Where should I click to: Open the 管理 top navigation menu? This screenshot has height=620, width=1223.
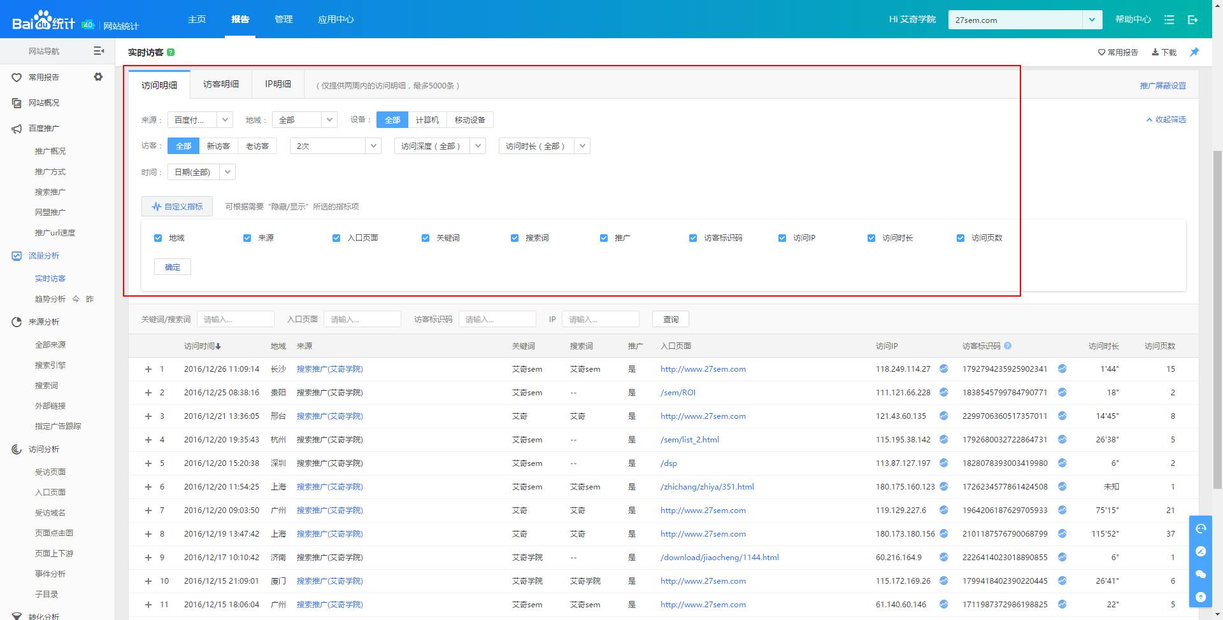[283, 19]
